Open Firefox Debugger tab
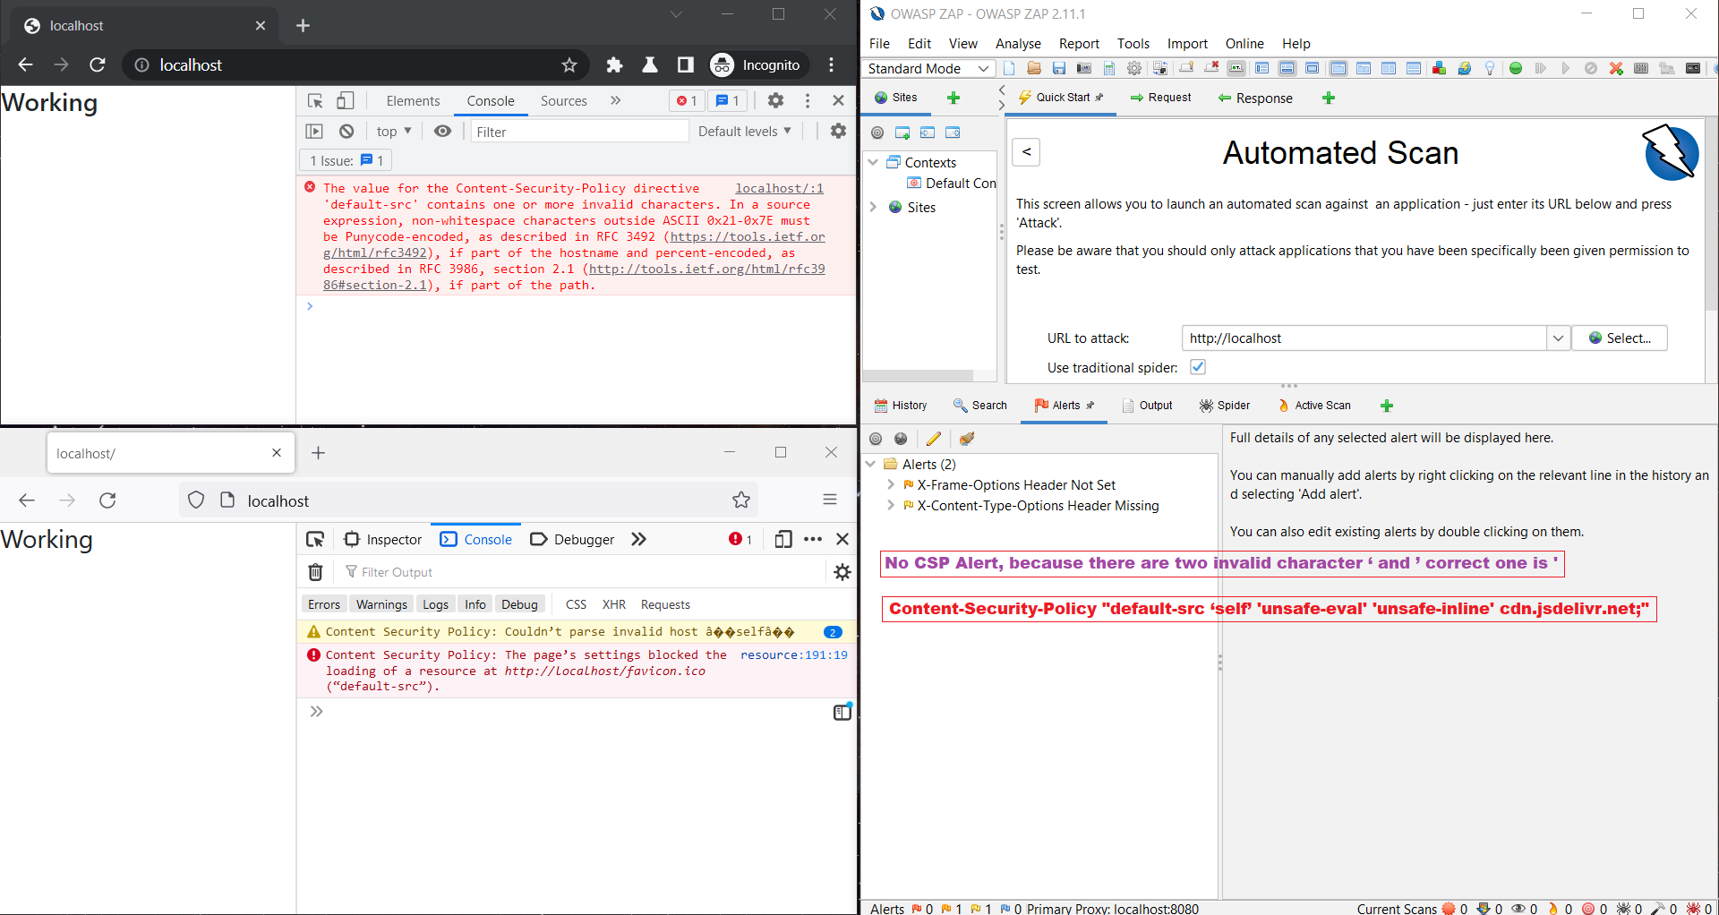Screen dimensions: 1719x915 [572, 539]
